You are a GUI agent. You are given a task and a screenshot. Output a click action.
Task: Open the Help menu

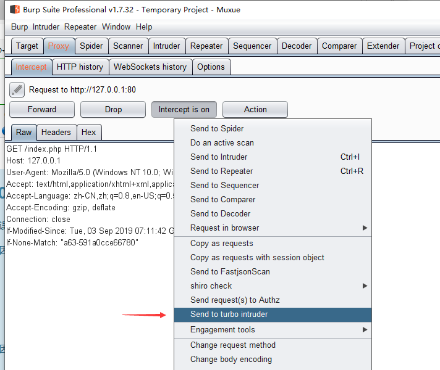(144, 27)
